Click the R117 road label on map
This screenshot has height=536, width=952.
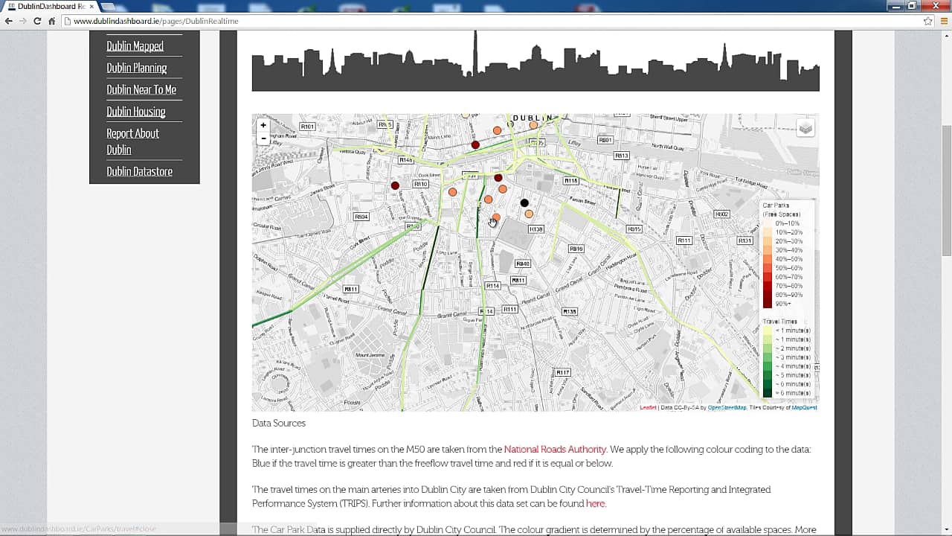[562, 372]
